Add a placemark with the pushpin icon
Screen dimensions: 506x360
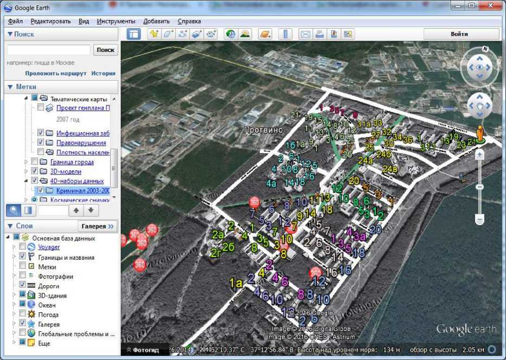pyautogui.click(x=154, y=34)
